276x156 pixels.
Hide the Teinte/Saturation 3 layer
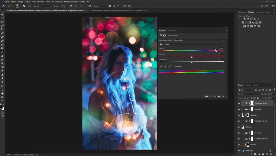pos(239,103)
